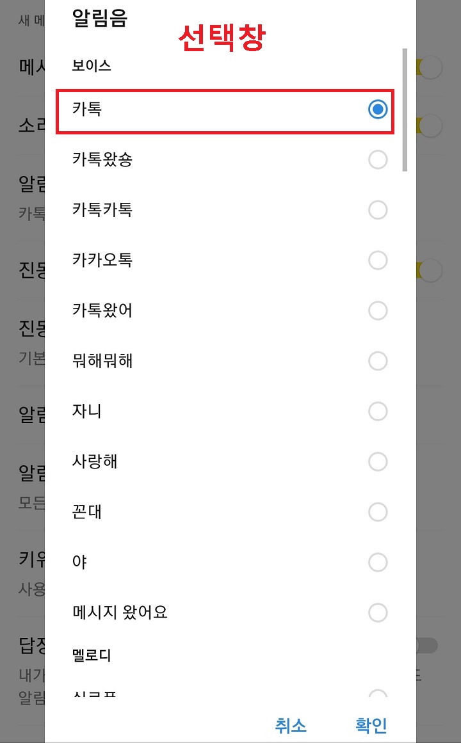The height and width of the screenshot is (743, 461).
Task: Select the 야 notification sound
Action: click(224, 562)
